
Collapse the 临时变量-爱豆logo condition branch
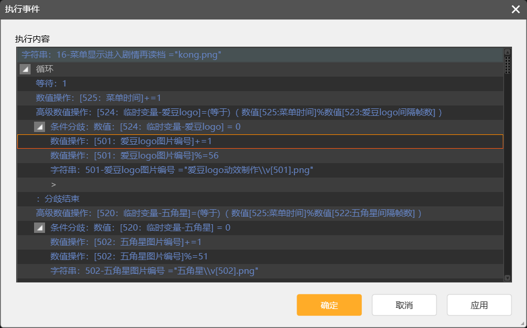(39, 127)
